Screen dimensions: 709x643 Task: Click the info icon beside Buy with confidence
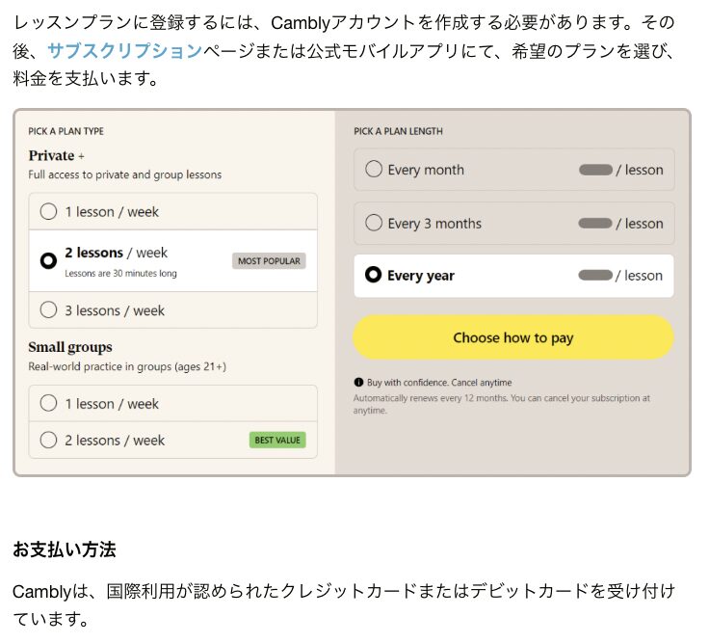click(x=358, y=383)
